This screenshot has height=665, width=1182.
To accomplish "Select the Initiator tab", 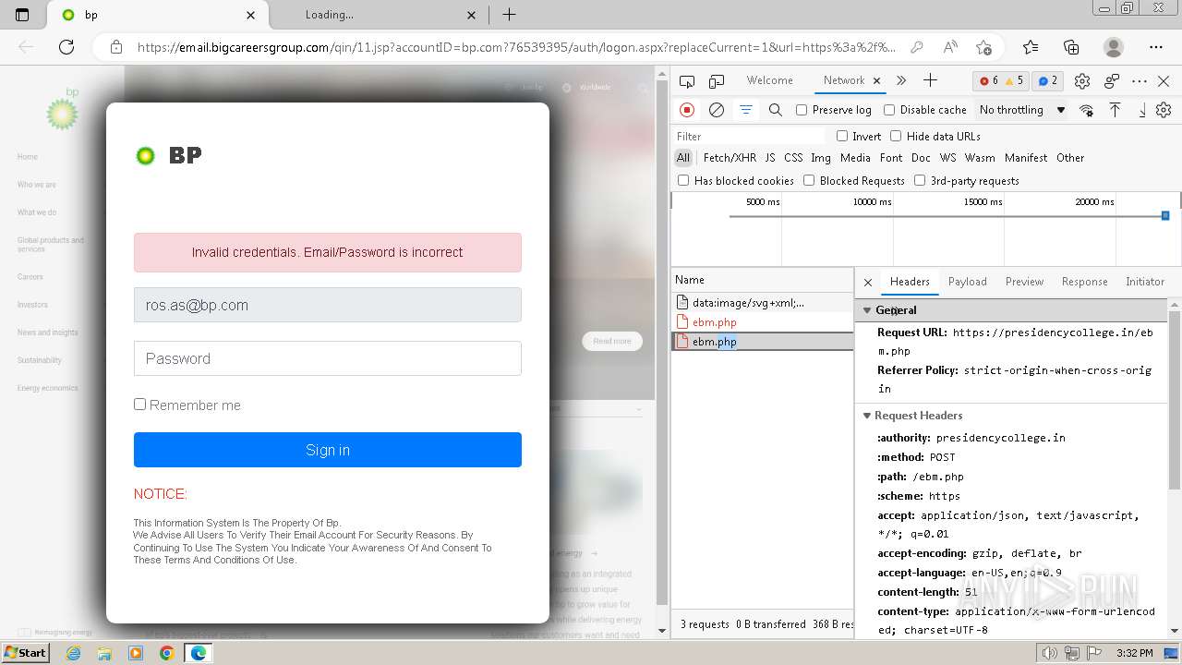I will [1145, 282].
